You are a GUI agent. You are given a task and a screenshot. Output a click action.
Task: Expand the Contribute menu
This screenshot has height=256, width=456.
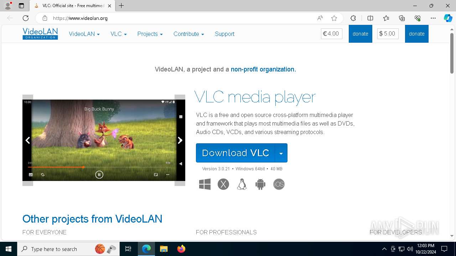189,34
